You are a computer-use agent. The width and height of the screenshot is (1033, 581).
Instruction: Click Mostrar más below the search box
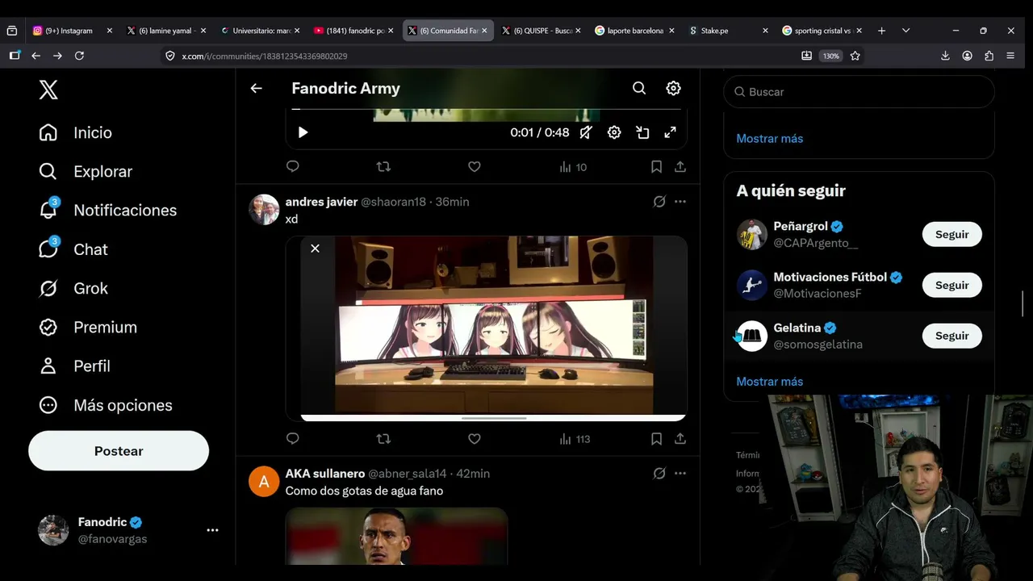tap(770, 139)
